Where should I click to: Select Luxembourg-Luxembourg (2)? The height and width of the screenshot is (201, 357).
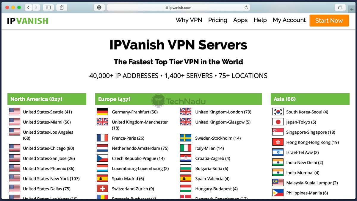[140, 169]
